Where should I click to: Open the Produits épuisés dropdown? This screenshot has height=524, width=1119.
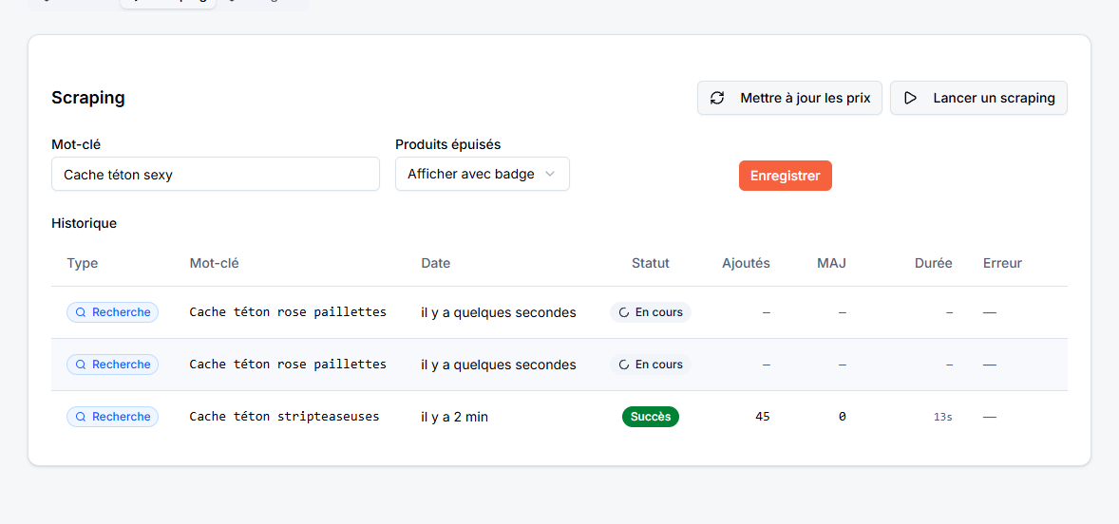[483, 174]
